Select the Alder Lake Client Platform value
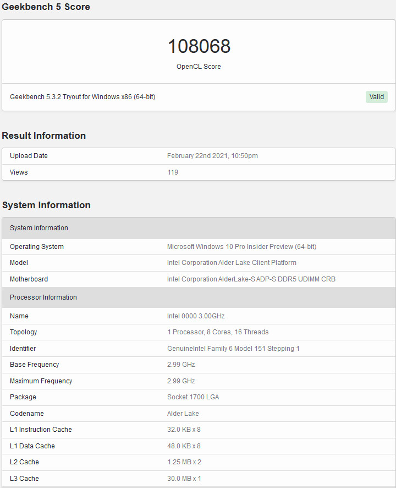Screen dimensions: 396x488 [x=232, y=263]
